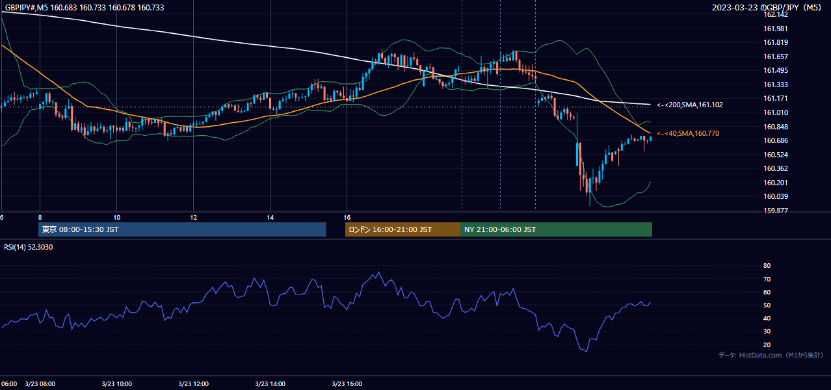The image size is (831, 390).
Task: Click the RSI(14) 52.3030 indicator label
Action: click(x=29, y=247)
